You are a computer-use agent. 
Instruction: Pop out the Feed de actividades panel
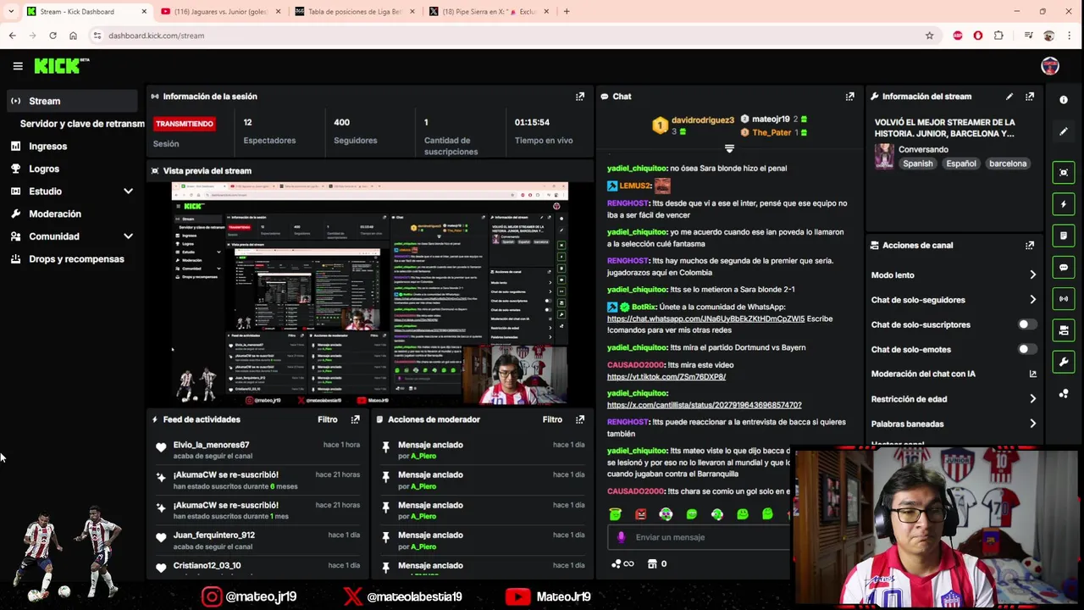pyautogui.click(x=356, y=419)
